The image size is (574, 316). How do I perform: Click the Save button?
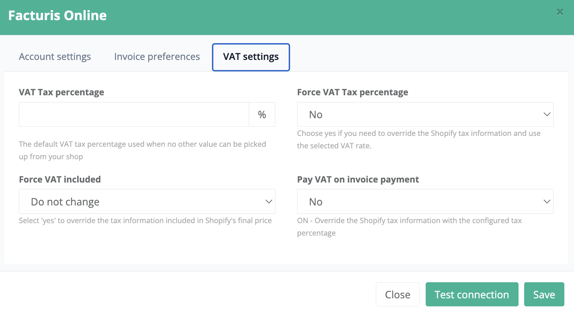544,295
